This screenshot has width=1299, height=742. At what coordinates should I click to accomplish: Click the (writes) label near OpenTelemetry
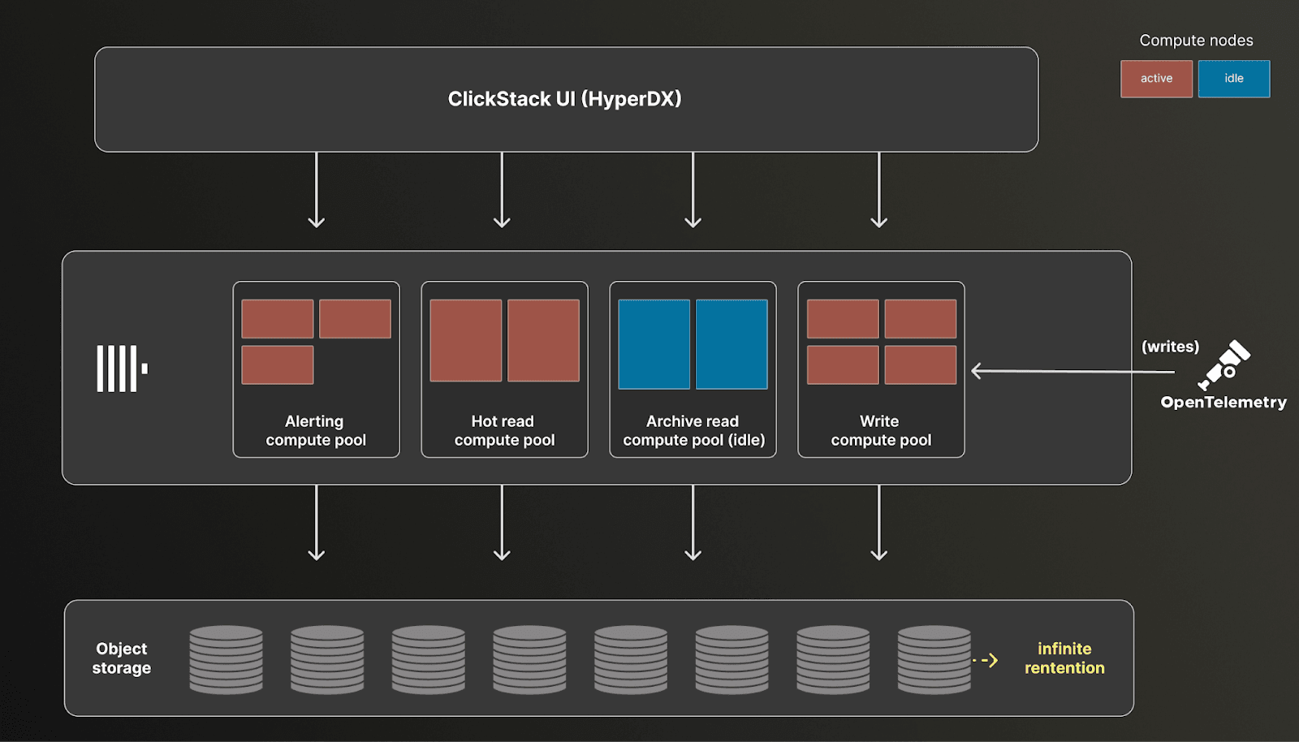(1169, 345)
